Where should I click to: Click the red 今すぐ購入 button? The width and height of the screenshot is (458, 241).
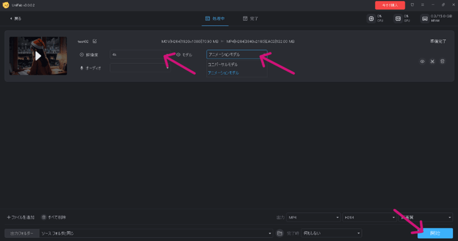[390, 5]
